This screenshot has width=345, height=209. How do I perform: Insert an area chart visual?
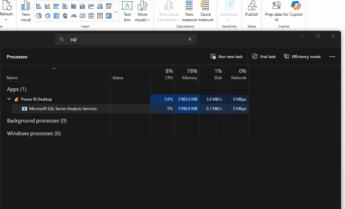tap(100, 6)
